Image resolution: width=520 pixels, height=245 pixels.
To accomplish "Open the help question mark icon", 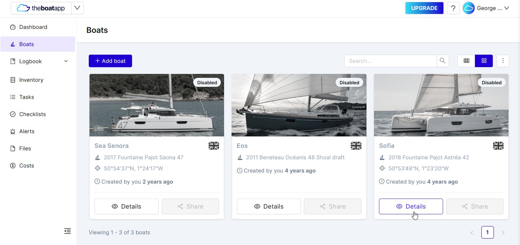I will (453, 8).
